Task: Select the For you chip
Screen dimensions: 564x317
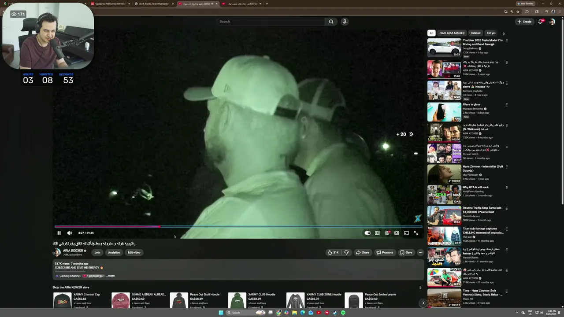Action: coord(491,33)
